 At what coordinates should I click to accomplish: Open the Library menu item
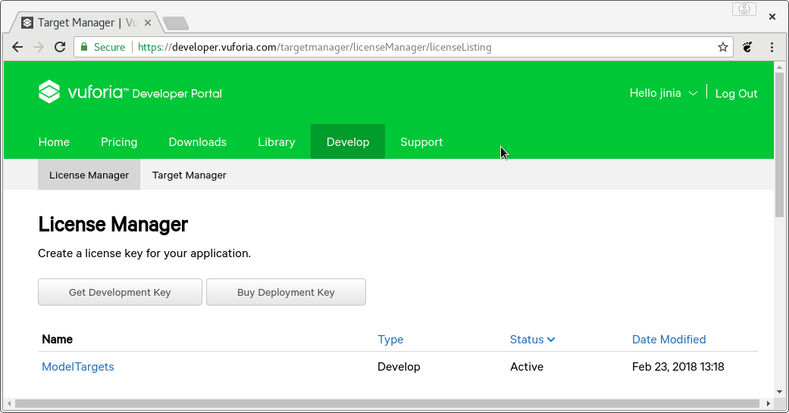coord(276,142)
